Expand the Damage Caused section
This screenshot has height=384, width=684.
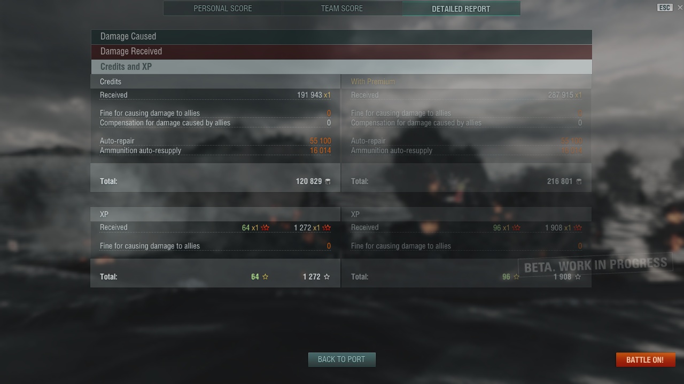coord(341,37)
